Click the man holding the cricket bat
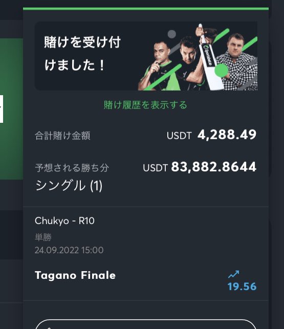The width and height of the screenshot is (284, 329). pyautogui.click(x=191, y=64)
